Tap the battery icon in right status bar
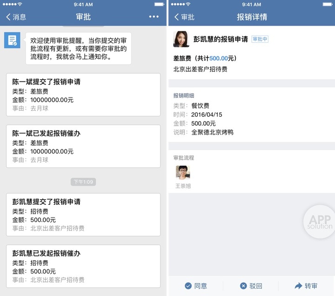The width and height of the screenshot is (335, 296). point(325,4)
